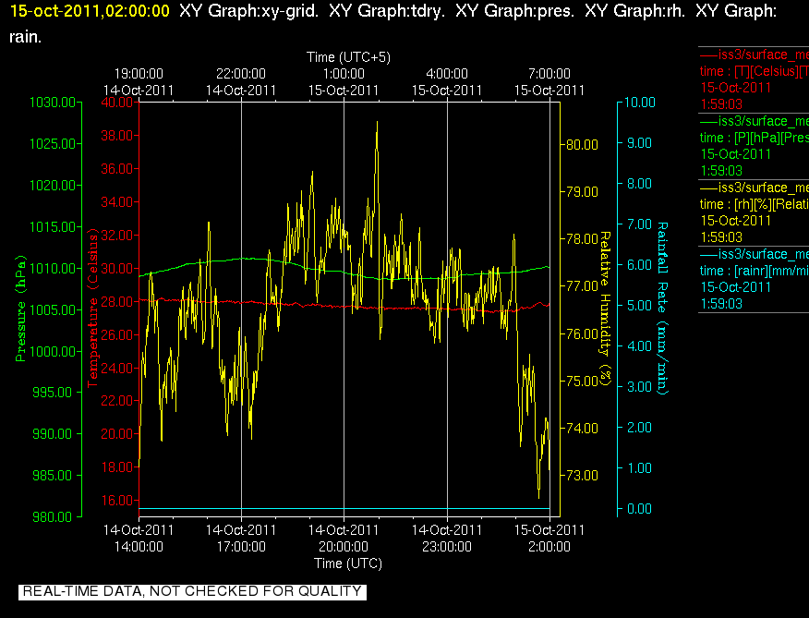The height and width of the screenshot is (618, 809).
Task: Click the '7:00:00 15-Oct-2011' top axis label
Action: point(549,82)
